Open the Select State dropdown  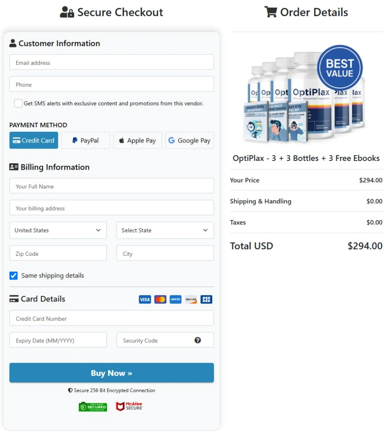click(x=165, y=230)
